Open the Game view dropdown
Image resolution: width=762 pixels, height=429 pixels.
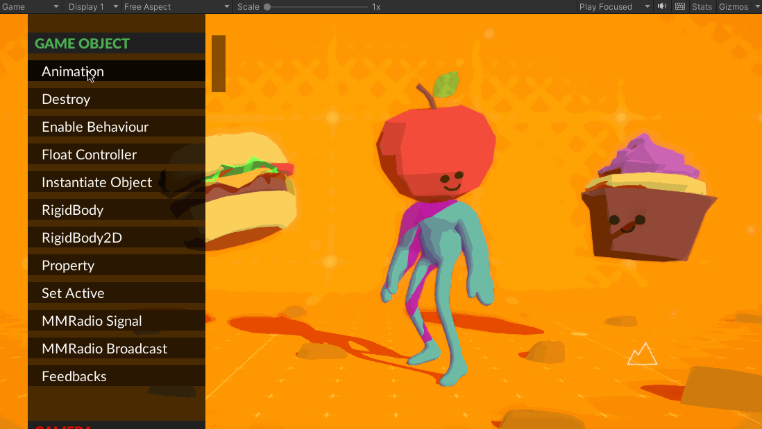pos(31,6)
